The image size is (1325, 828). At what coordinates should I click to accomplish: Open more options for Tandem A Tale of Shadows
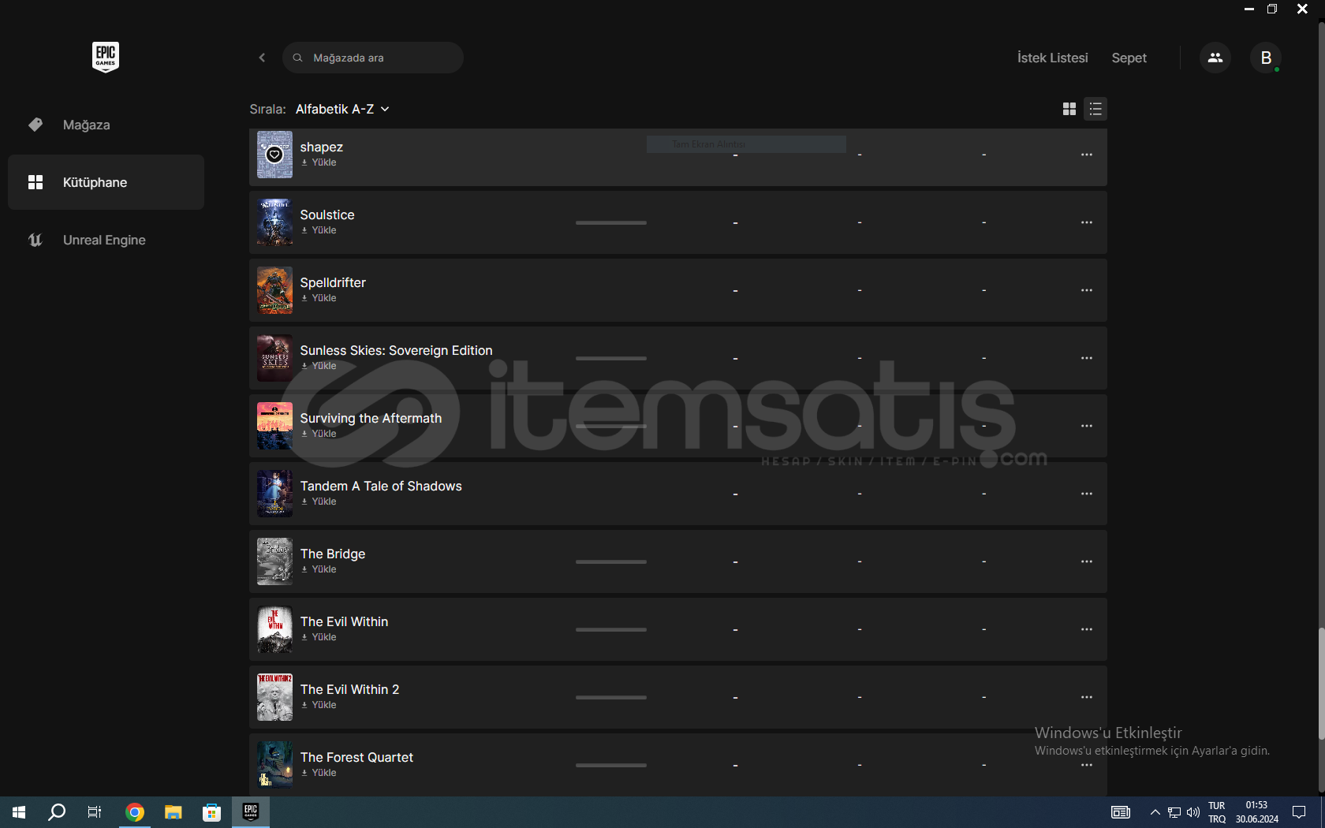tap(1087, 494)
